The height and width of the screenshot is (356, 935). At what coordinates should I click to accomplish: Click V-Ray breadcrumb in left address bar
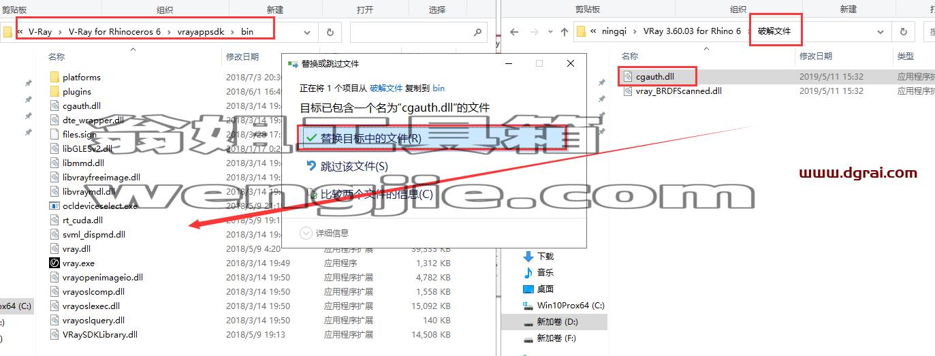pyautogui.click(x=41, y=32)
